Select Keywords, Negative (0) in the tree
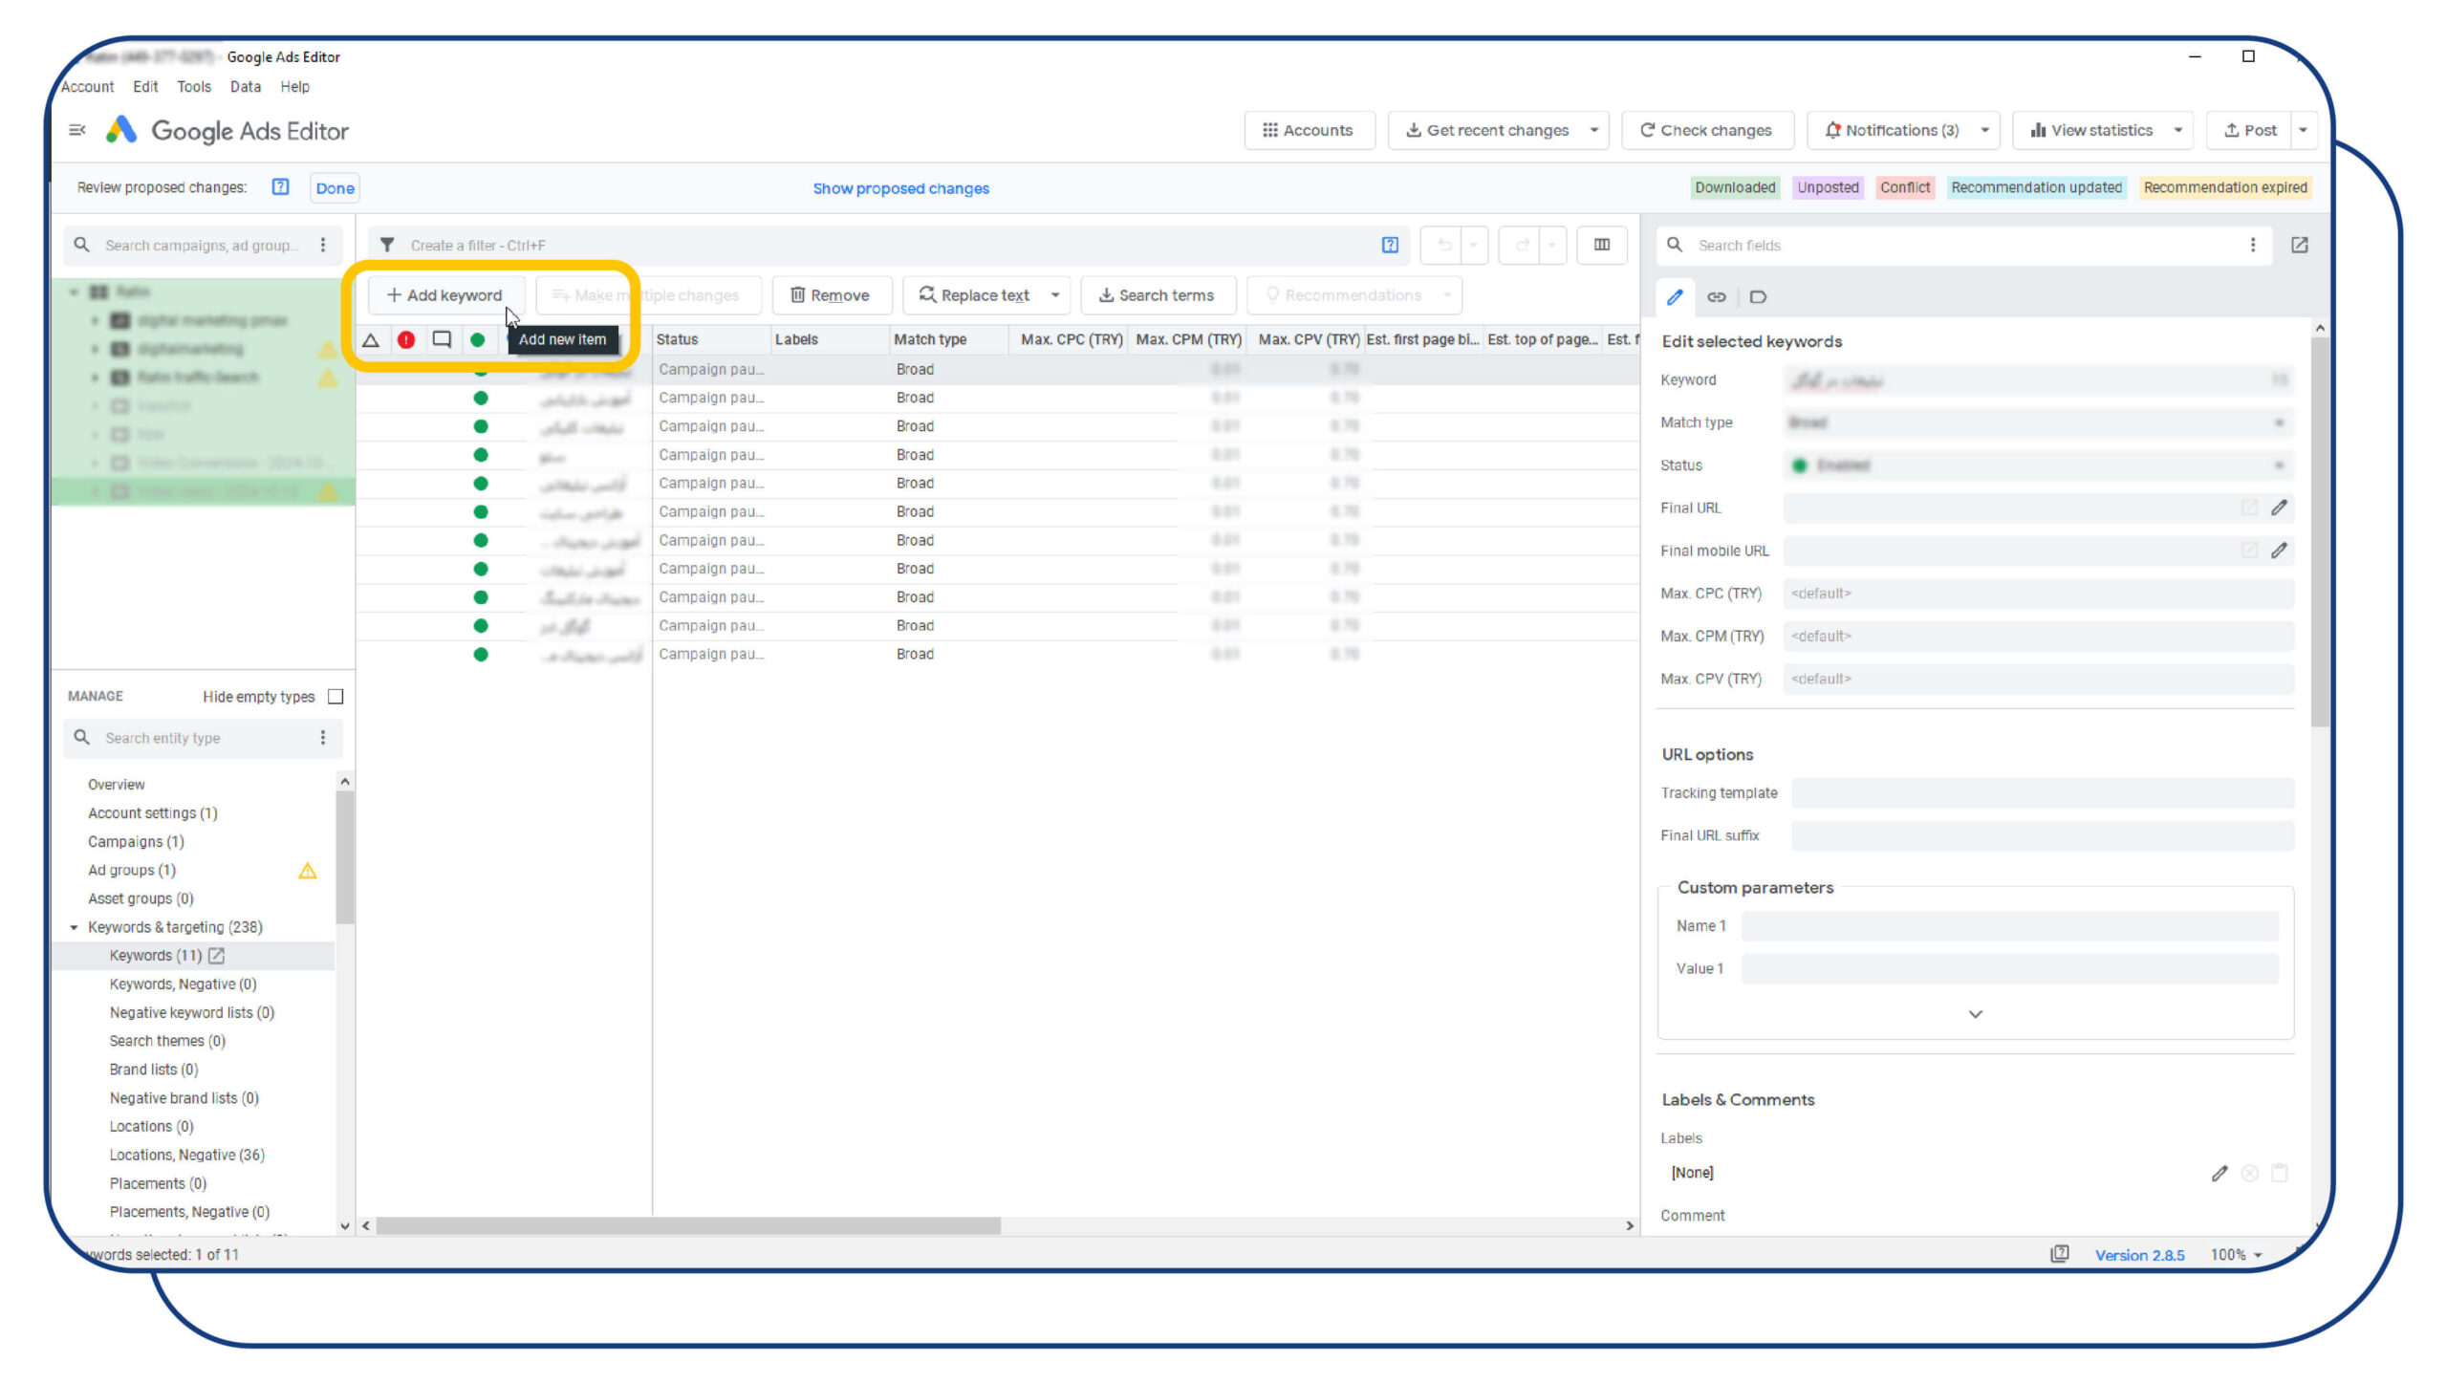The width and height of the screenshot is (2447, 1384). [x=183, y=984]
